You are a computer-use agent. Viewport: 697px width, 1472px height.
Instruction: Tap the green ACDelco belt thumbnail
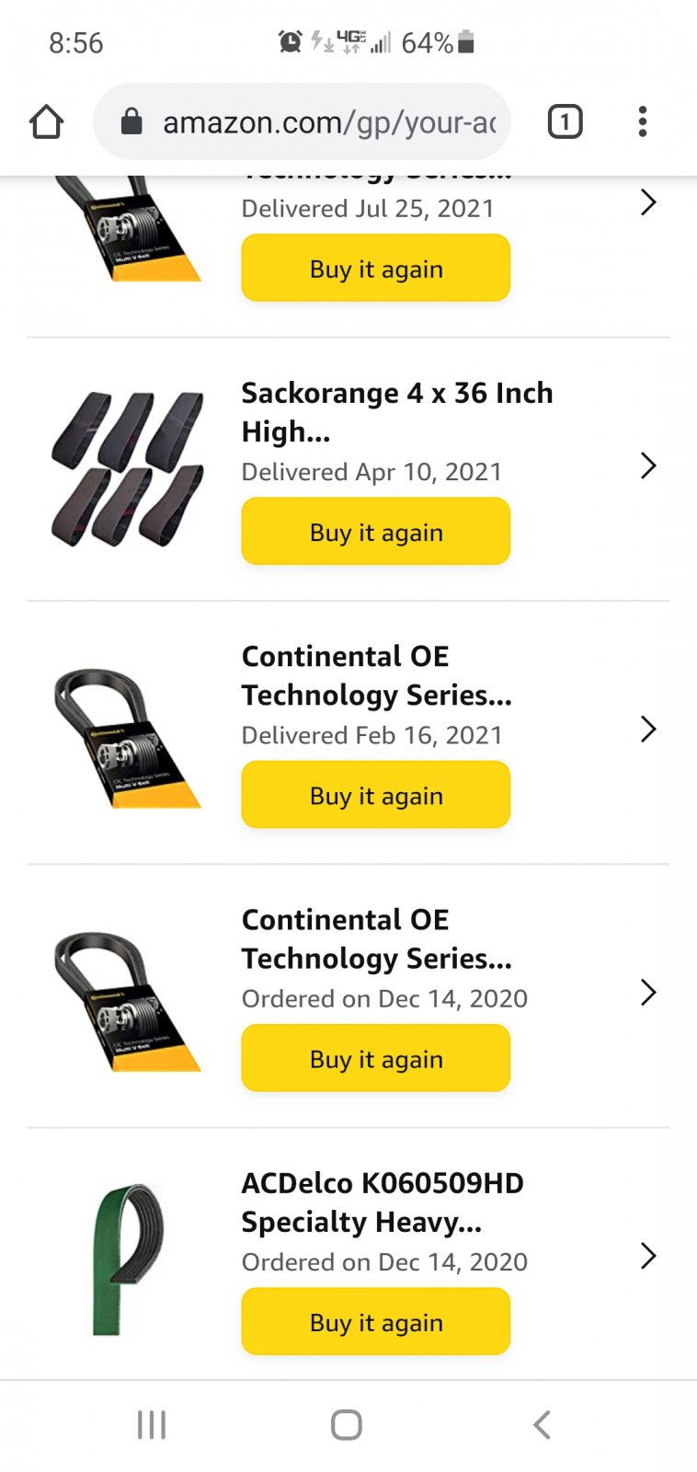click(x=128, y=1259)
